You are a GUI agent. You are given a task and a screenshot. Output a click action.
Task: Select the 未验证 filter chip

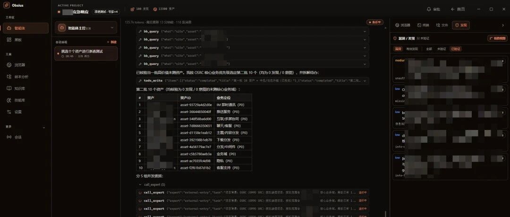(441, 49)
